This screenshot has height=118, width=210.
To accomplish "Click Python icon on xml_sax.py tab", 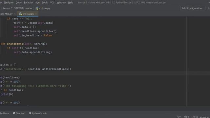I will pyautogui.click(x=20, y=14).
